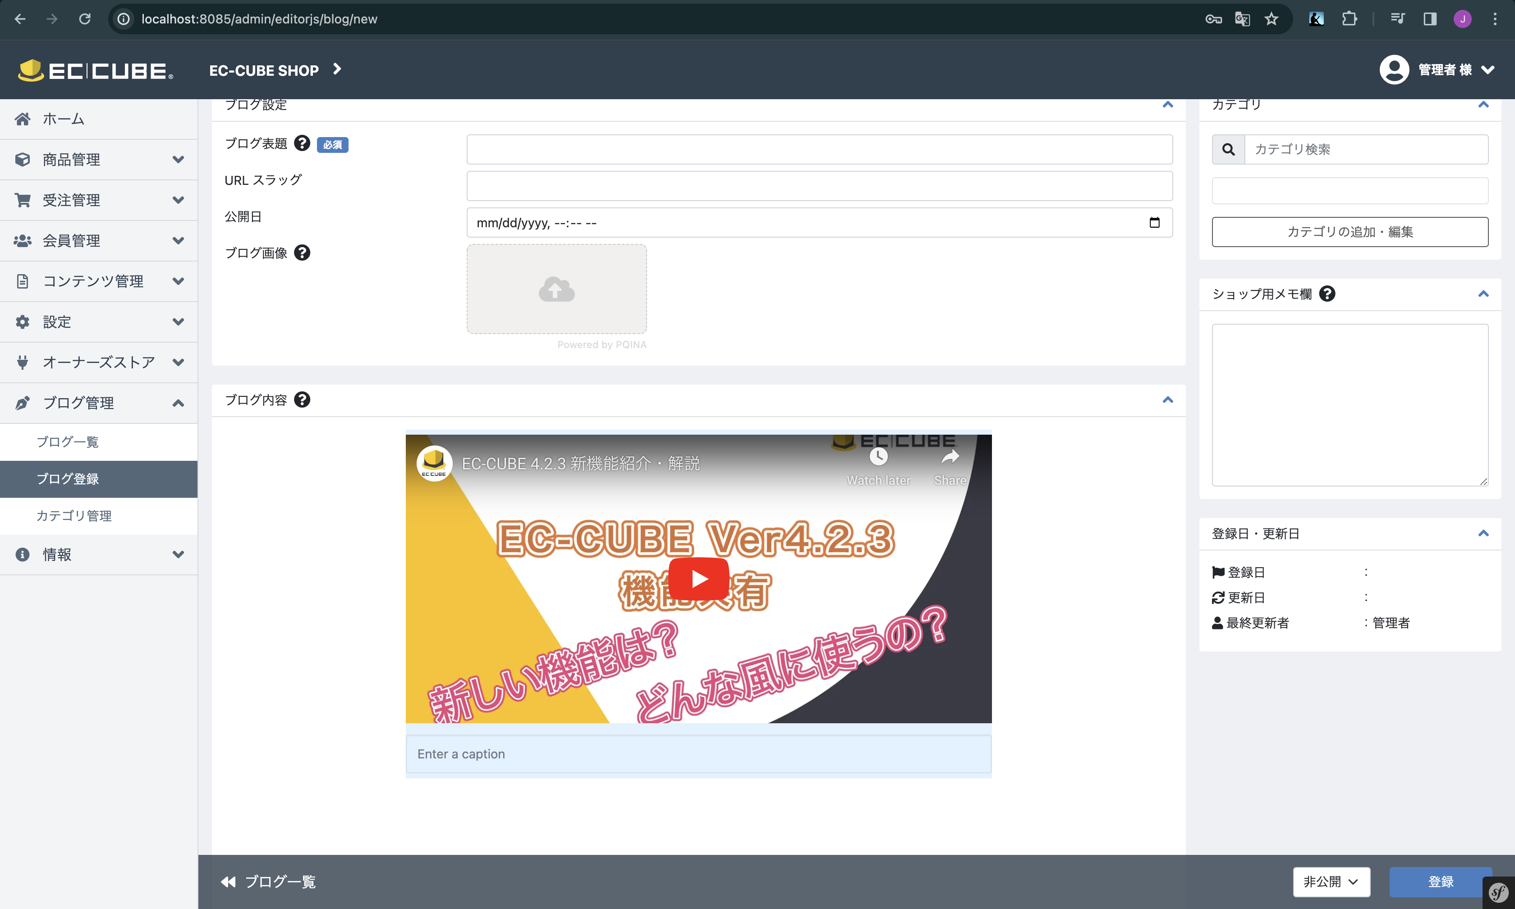Image resolution: width=1515 pixels, height=909 pixels.
Task: Open the browser extensions puzzle icon
Action: coord(1349,19)
